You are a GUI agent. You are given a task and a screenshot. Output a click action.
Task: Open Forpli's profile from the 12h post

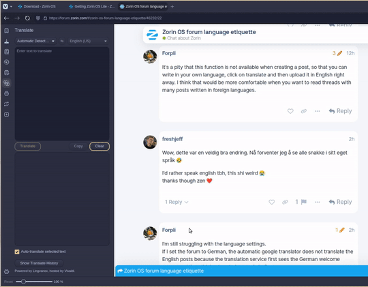pyautogui.click(x=169, y=53)
